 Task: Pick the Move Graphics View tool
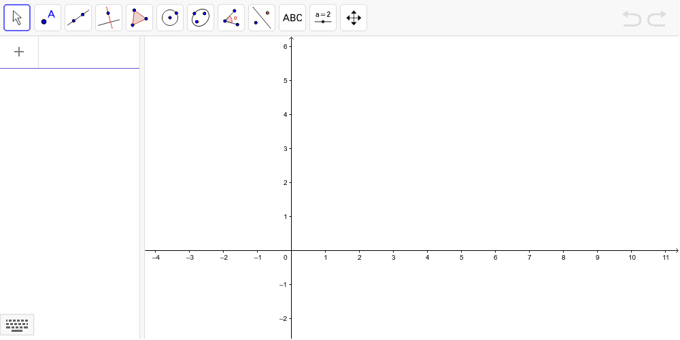pyautogui.click(x=354, y=18)
